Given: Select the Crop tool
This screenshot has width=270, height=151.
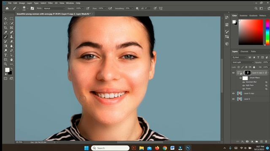Looking at the screenshot, I should [5, 28].
